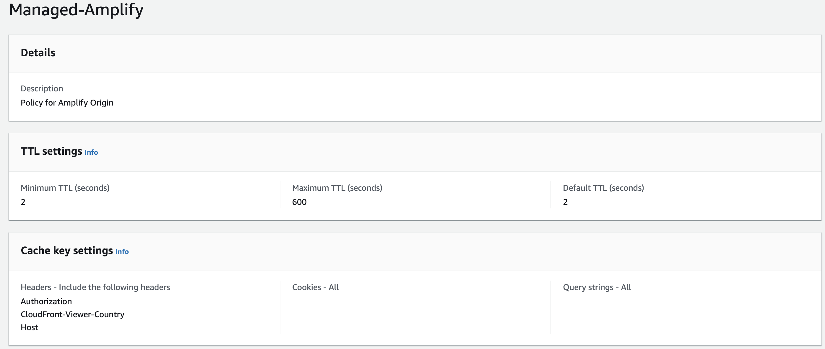Click the Query strings - All label
The image size is (825, 349).
(x=597, y=287)
